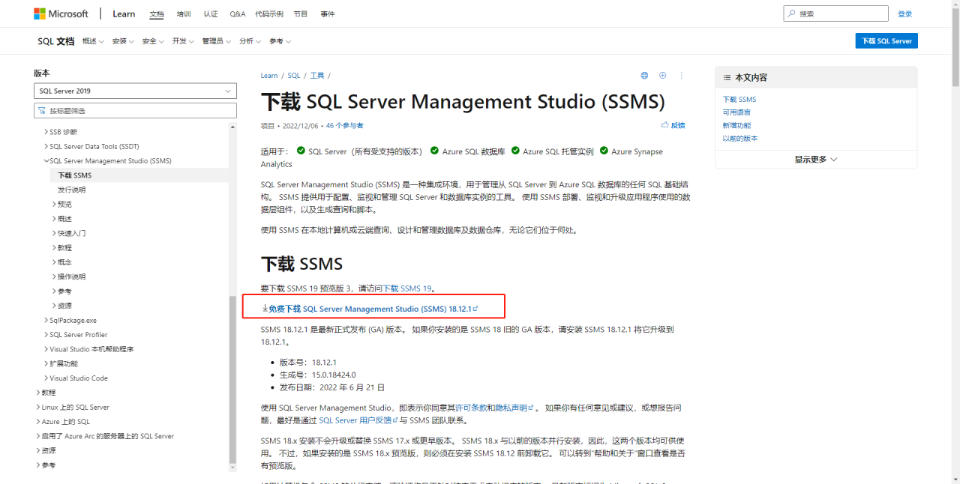Expand the 概述 menu in SQL docs bar

click(x=94, y=41)
